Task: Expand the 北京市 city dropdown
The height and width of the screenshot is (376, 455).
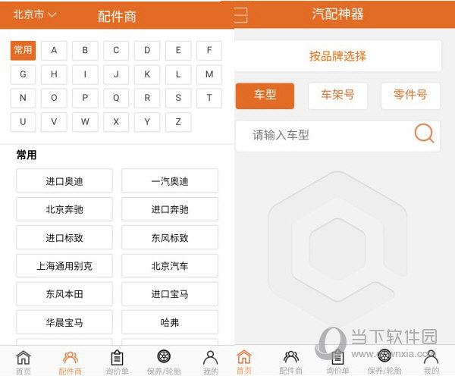Action: (35, 14)
